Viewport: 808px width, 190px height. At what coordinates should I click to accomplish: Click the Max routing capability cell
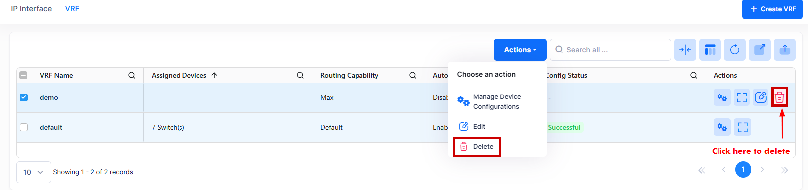tap(327, 97)
